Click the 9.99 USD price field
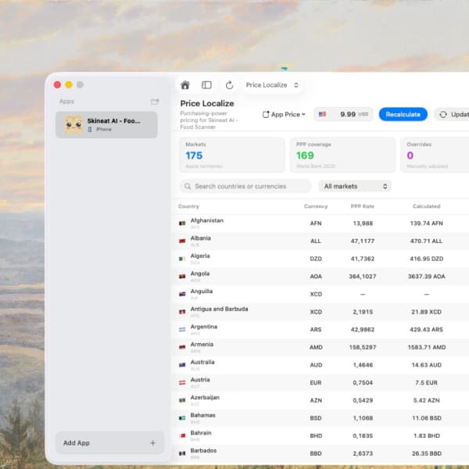 coord(343,114)
